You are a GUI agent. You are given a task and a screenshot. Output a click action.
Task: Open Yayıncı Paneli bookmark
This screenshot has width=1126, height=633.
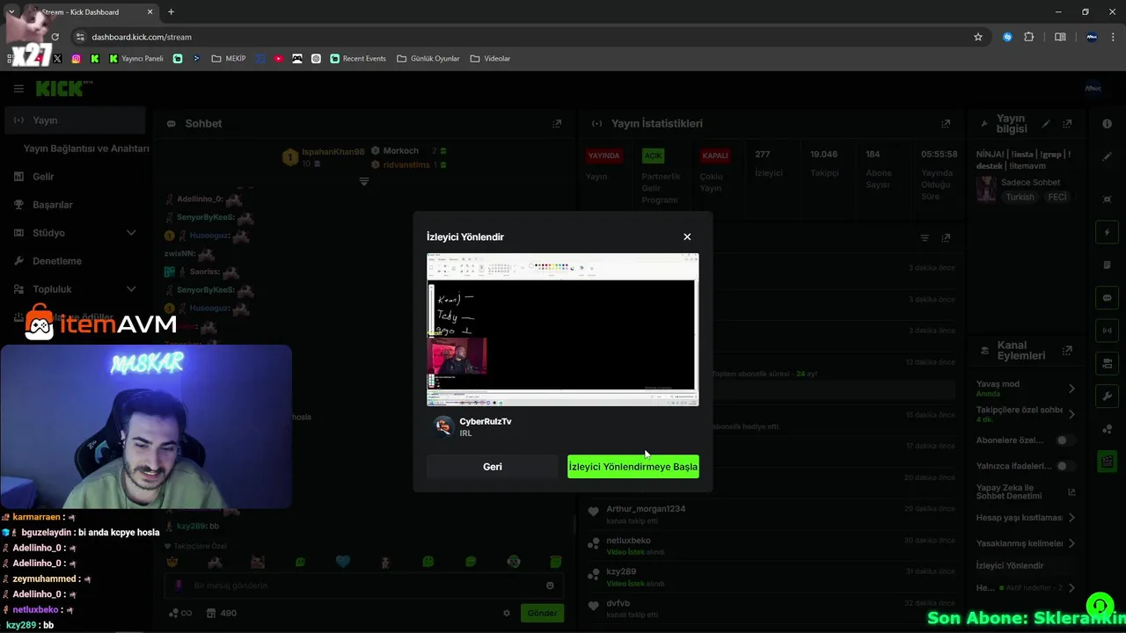click(x=136, y=59)
